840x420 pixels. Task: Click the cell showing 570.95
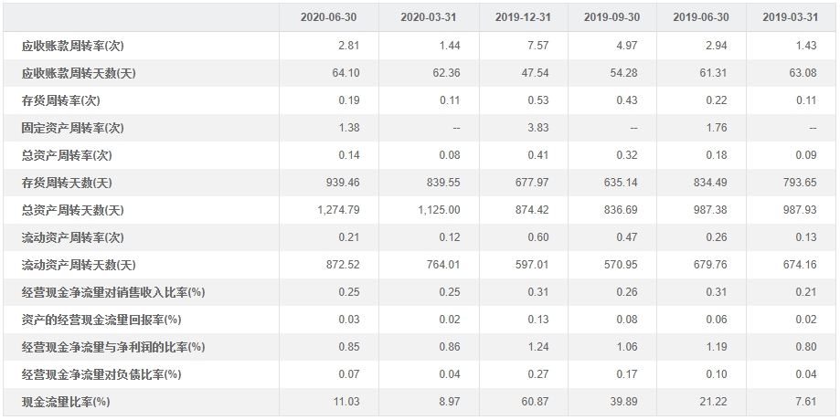[x=620, y=265]
